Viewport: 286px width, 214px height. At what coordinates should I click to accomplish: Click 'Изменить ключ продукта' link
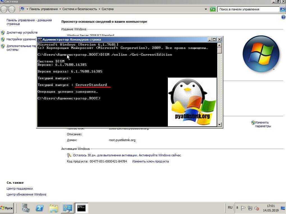coord(150,162)
